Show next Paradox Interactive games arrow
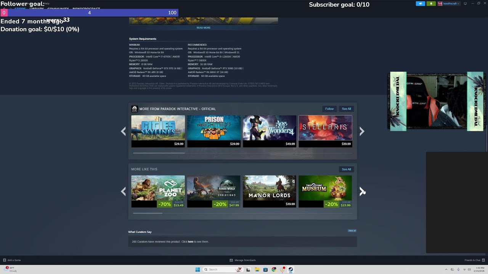The height and width of the screenshot is (274, 488). tap(362, 131)
